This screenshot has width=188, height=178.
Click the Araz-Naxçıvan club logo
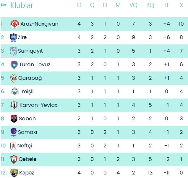(14, 24)
